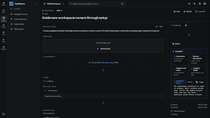Image resolution: width=210 pixels, height=118 pixels.
Task: Click the link icon beside Loading
Action: (x=44, y=81)
